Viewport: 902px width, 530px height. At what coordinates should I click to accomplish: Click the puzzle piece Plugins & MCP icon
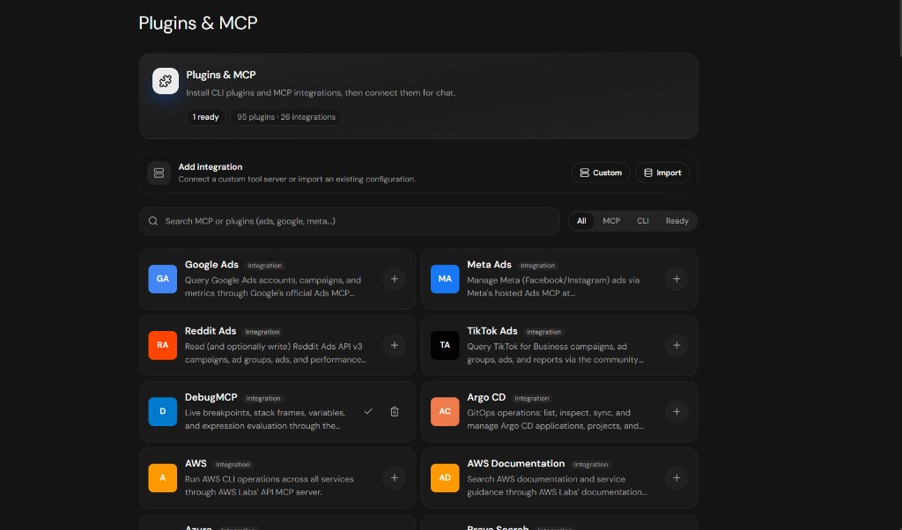pos(166,81)
